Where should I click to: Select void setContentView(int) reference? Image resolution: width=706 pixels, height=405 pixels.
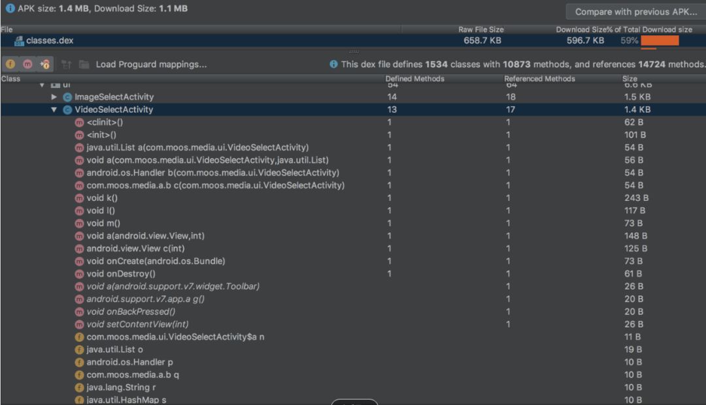(x=353, y=323)
